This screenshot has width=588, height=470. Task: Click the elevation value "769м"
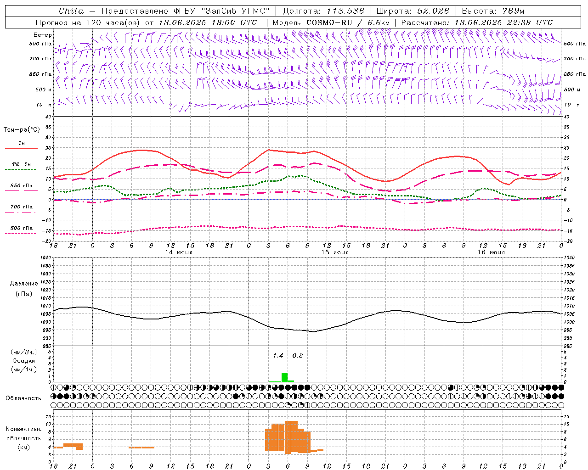[x=513, y=11]
